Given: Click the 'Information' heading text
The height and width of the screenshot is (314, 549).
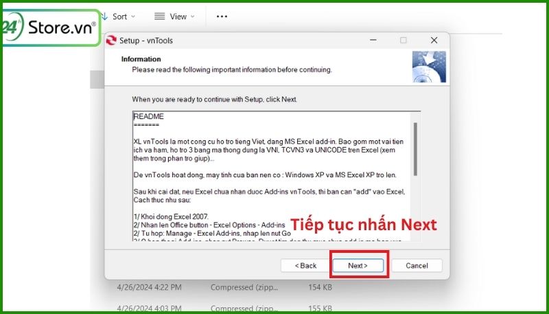Looking at the screenshot, I should pos(141,59).
